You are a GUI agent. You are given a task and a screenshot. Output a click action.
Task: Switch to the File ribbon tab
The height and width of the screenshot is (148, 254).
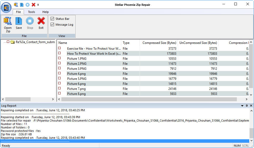pyautogui.click(x=18, y=12)
